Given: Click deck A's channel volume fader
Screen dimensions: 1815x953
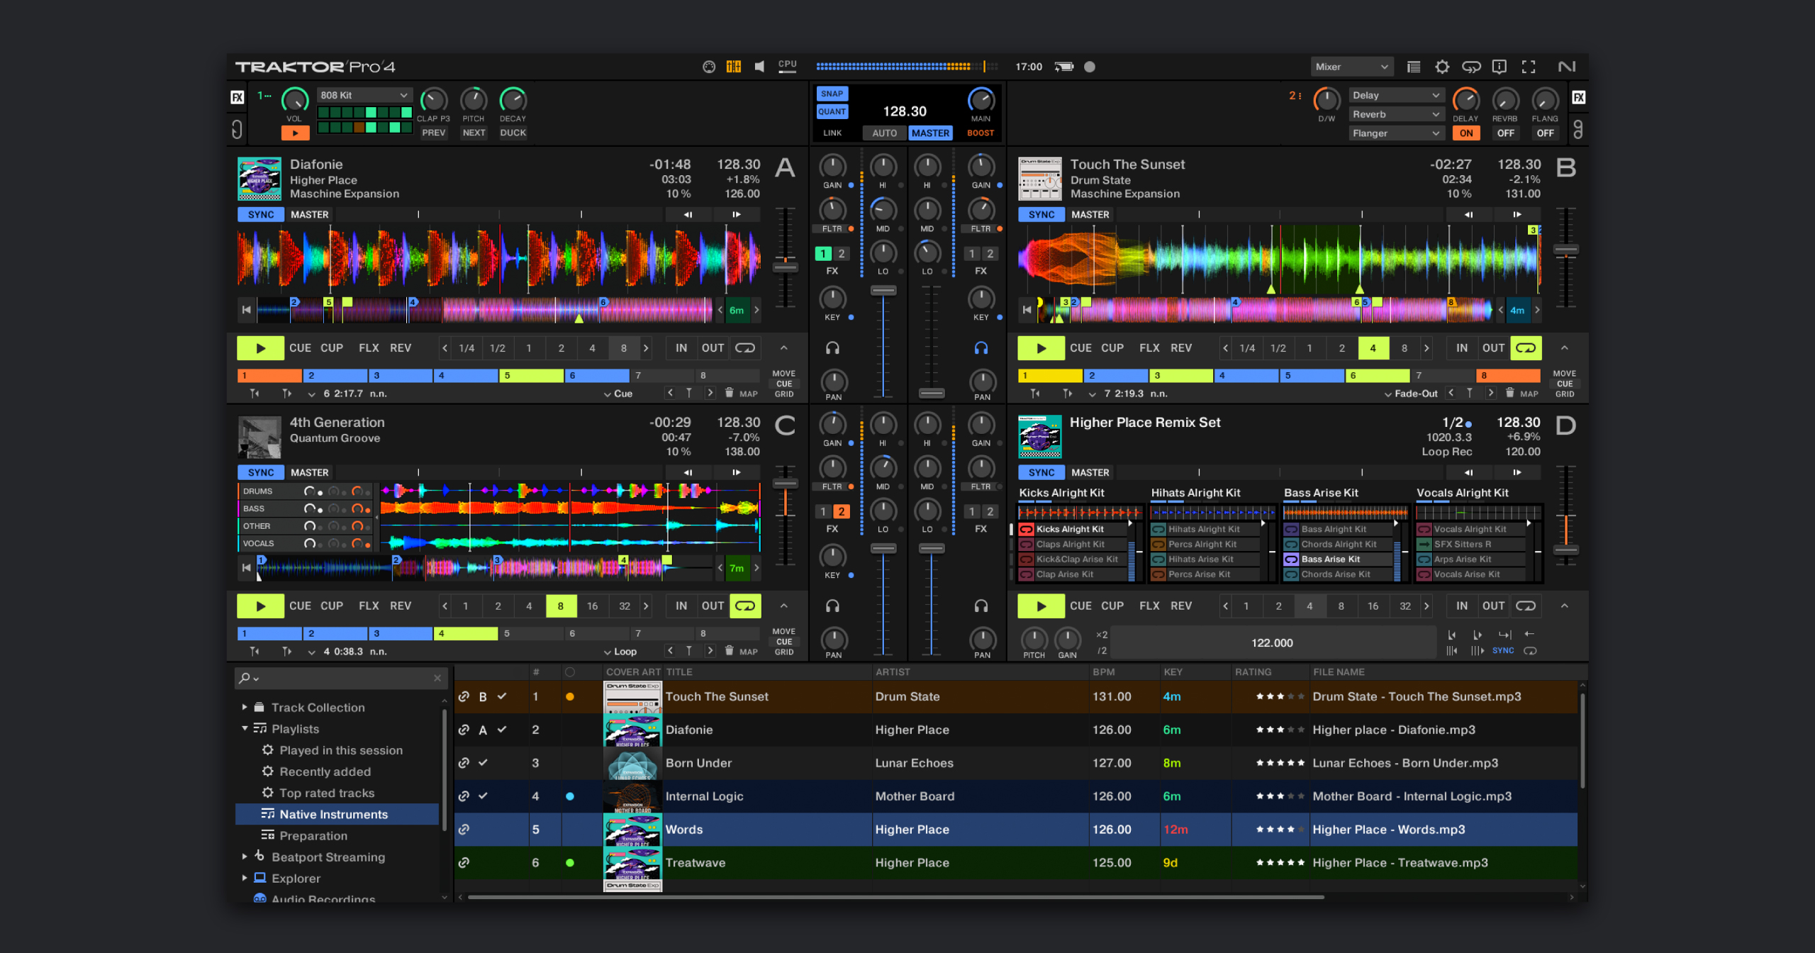Looking at the screenshot, I should (883, 291).
